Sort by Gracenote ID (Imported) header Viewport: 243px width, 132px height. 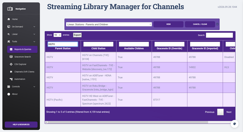205,48
